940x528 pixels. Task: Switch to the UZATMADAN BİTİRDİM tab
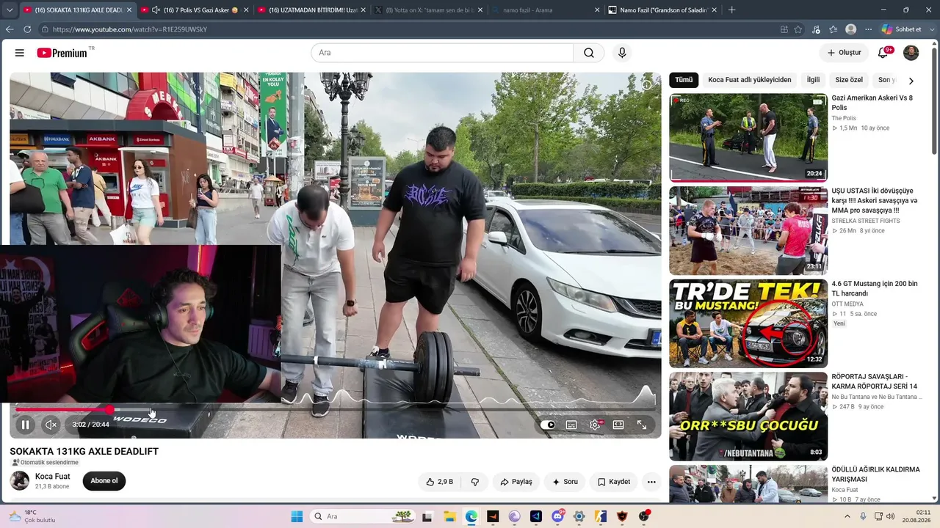click(312, 10)
